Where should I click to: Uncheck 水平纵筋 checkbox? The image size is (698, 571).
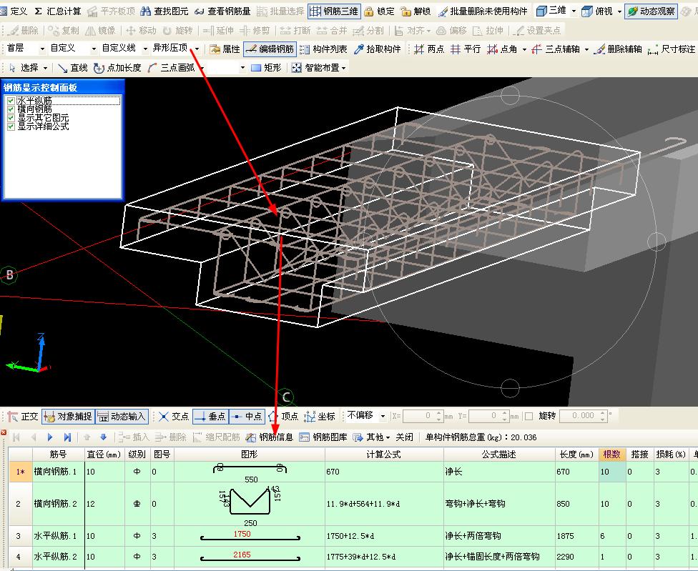(x=11, y=101)
